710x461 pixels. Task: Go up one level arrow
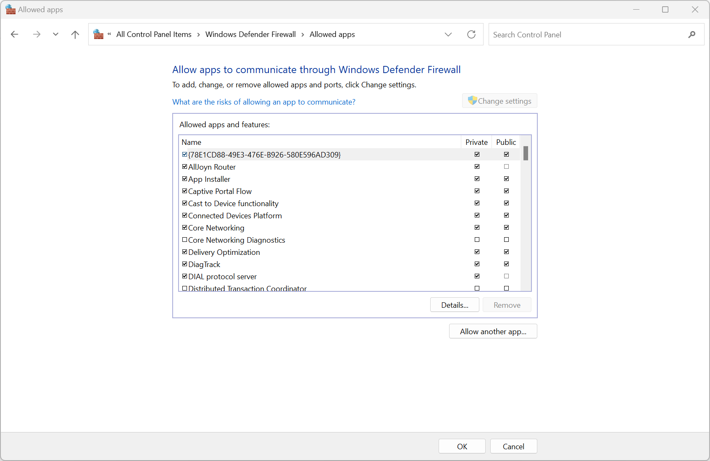coord(75,34)
